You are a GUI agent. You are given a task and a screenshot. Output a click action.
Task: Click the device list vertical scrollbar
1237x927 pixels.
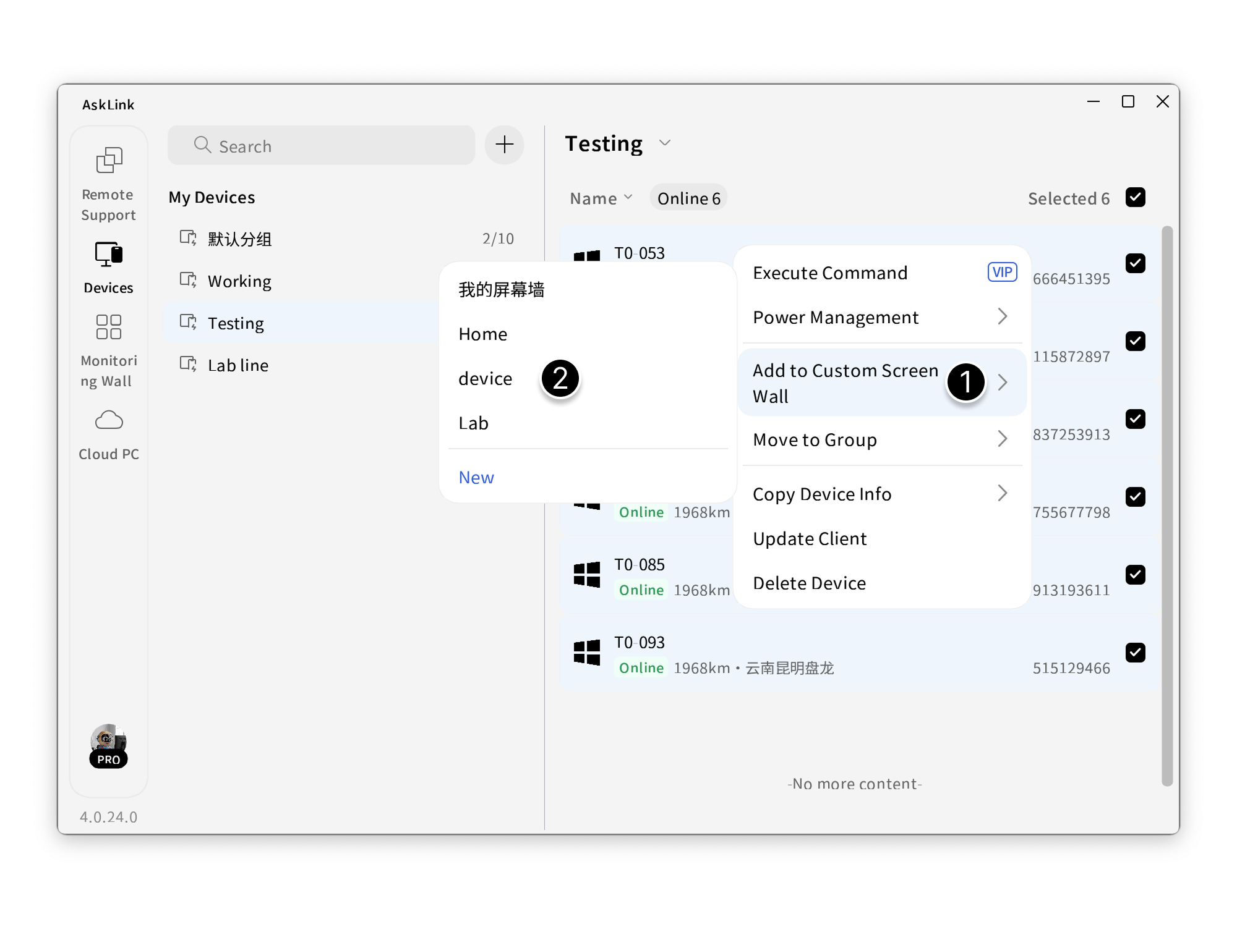pyautogui.click(x=1167, y=506)
